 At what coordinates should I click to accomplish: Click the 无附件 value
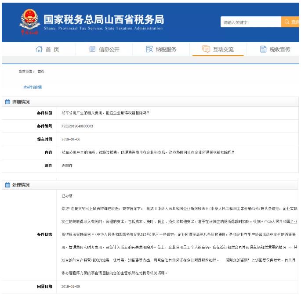(x=67, y=165)
